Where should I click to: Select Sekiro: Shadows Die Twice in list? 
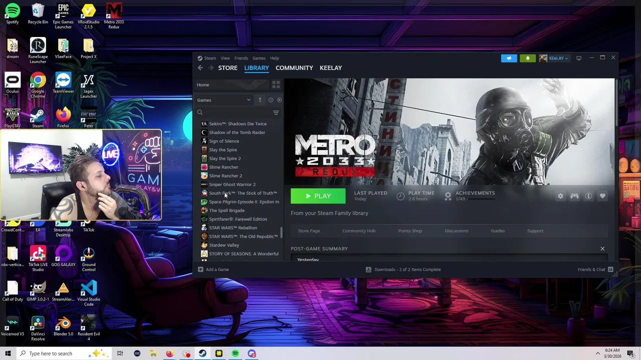[238, 124]
